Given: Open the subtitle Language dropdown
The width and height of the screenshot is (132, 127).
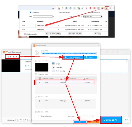Looking at the screenshot, I should [x=84, y=116].
